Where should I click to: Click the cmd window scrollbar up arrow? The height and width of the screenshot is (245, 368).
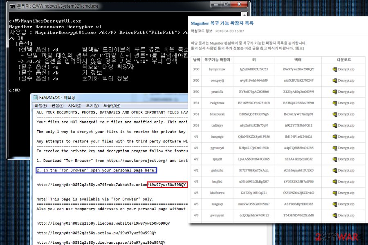[245, 15]
